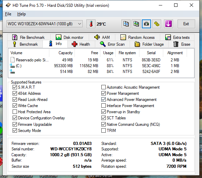The width and height of the screenshot is (202, 178).
Task: Click the 7200 RPM rotation speed value
Action: pyautogui.click(x=176, y=166)
